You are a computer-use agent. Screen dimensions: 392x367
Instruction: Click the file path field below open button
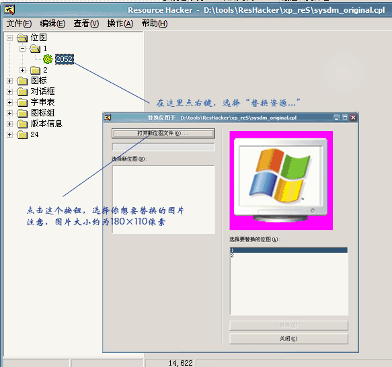pos(163,147)
